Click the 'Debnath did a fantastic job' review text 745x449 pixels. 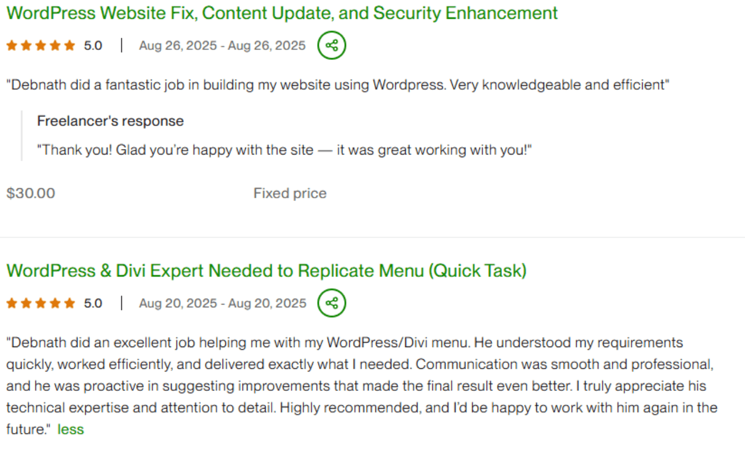[338, 85]
